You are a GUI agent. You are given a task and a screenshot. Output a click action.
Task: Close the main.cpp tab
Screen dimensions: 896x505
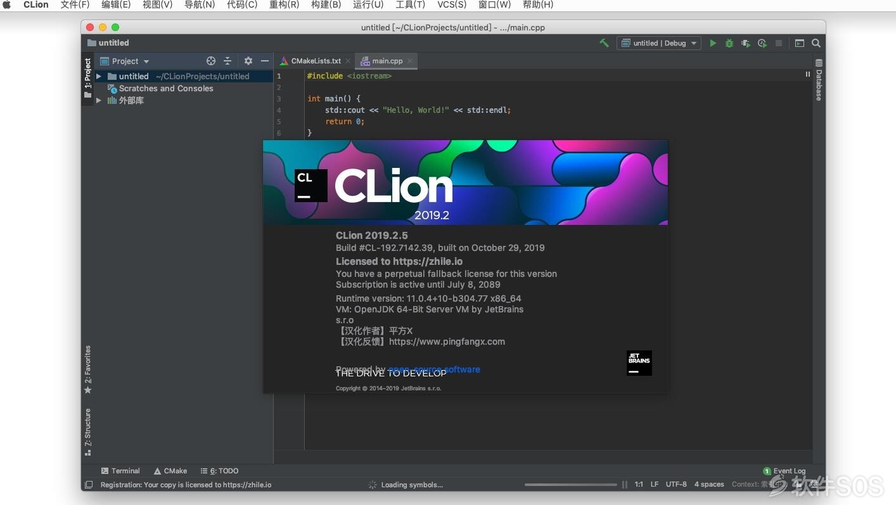pos(410,61)
